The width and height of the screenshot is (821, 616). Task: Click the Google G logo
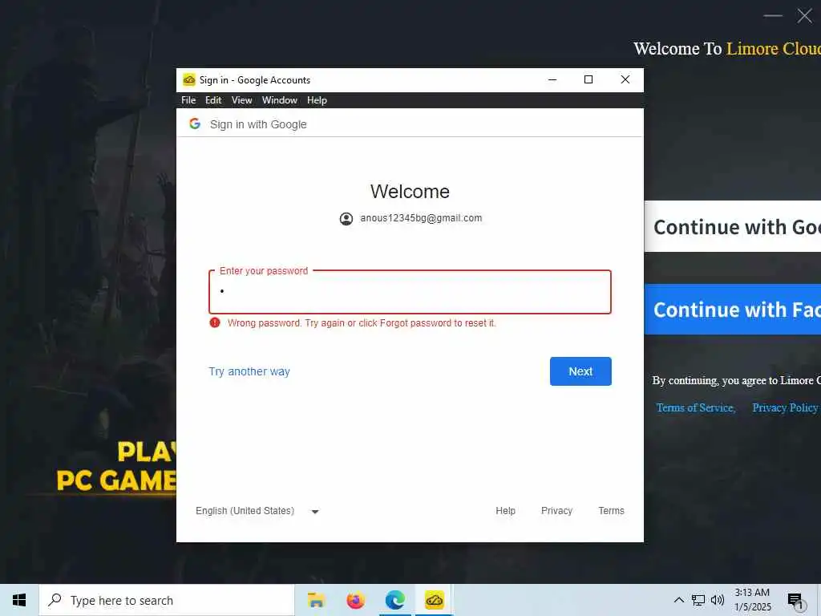click(195, 124)
